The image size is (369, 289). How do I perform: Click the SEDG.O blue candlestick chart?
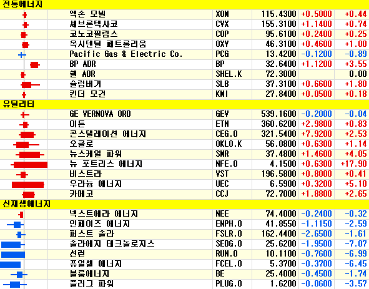(x=12, y=245)
